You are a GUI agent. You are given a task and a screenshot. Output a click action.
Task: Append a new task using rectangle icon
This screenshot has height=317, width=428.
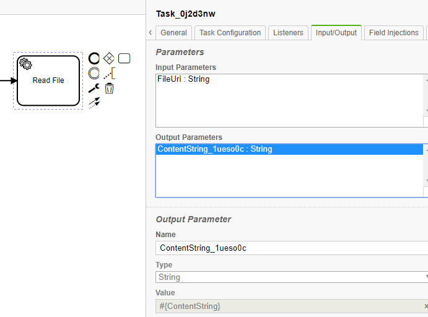(124, 58)
